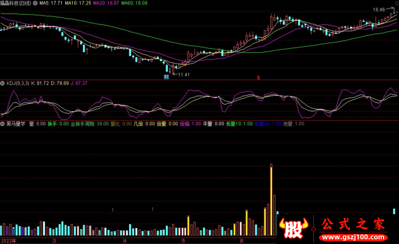Select the MA20: 16.87 label
Image resolution: width=399 pixels, height=244 pixels.
(x=106, y=3)
